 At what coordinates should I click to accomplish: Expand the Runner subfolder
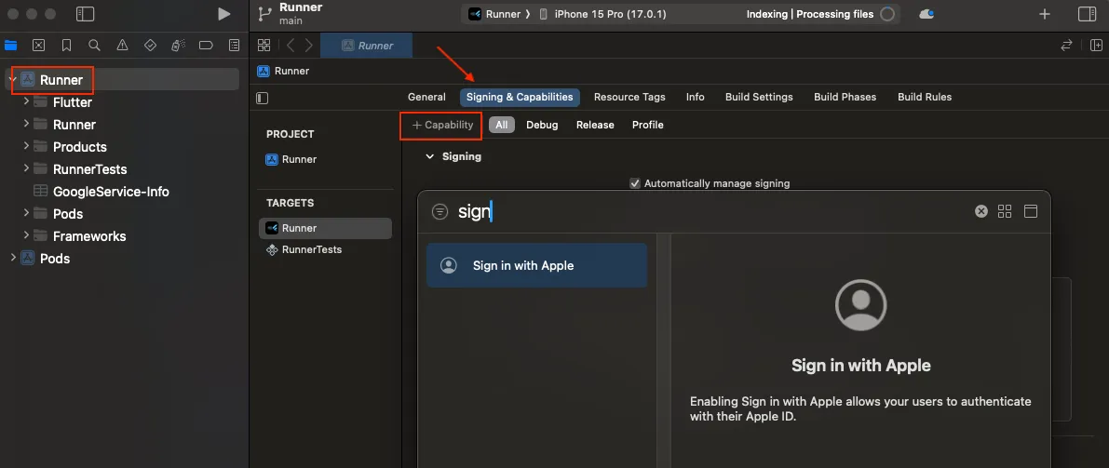point(26,124)
